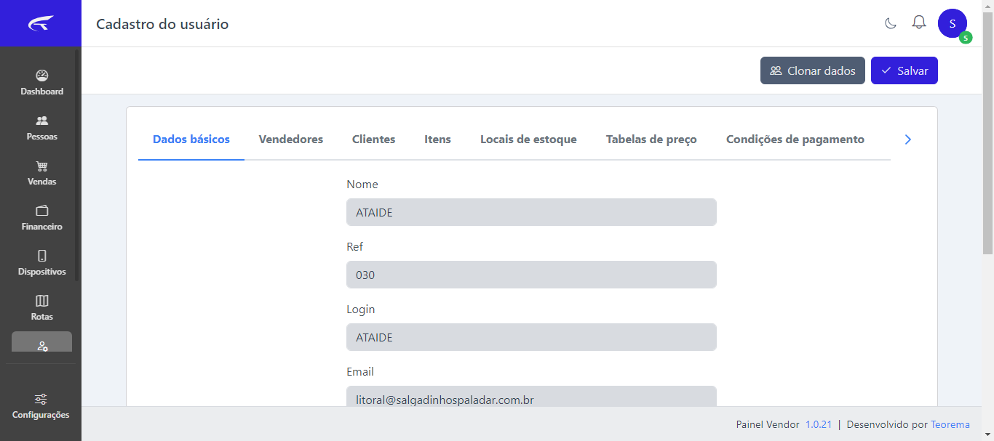Focus the Nome field with ATAIDE
Viewport: 994px width, 441px height.
click(531, 212)
